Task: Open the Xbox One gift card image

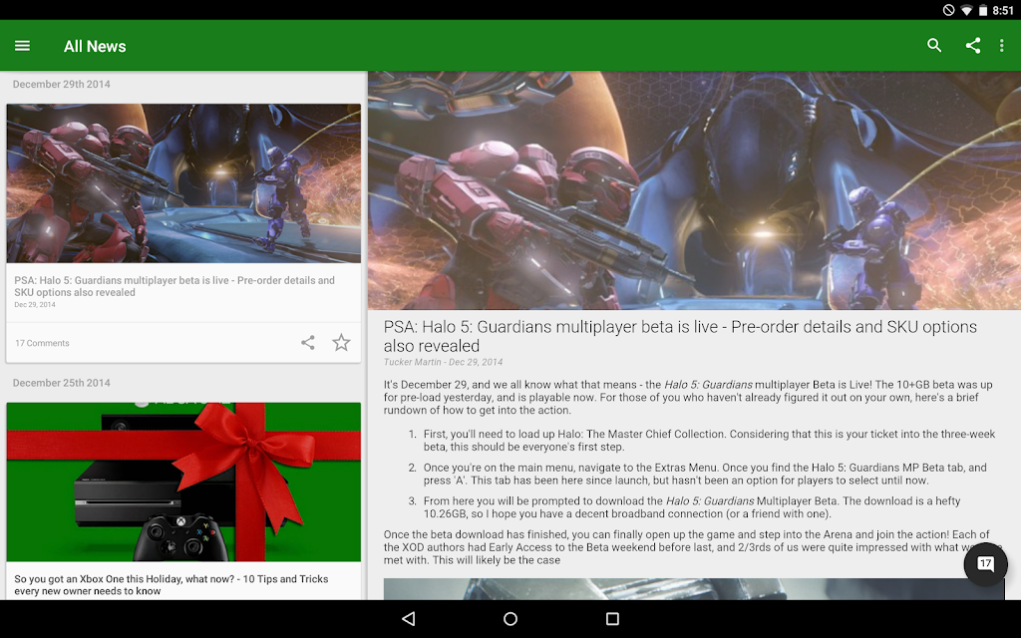Action: click(183, 481)
